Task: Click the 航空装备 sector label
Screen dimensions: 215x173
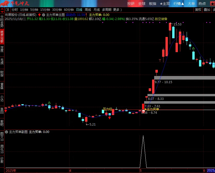Action: [161, 19]
